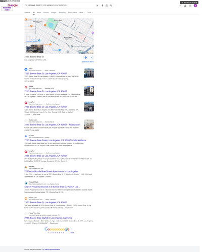The height and width of the screenshot is (252, 202).
Task: Click Try without personalisation link
Action: (51, 249)
